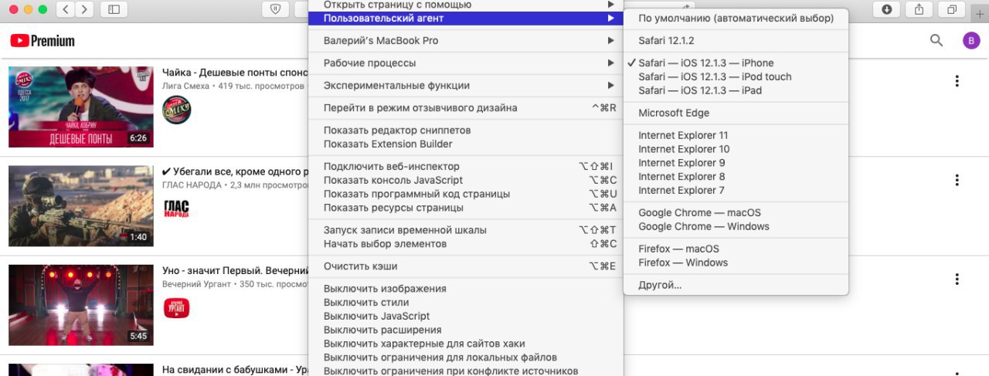Click Показать консоль JavaScript
This screenshot has width=989, height=376.
[465, 181]
